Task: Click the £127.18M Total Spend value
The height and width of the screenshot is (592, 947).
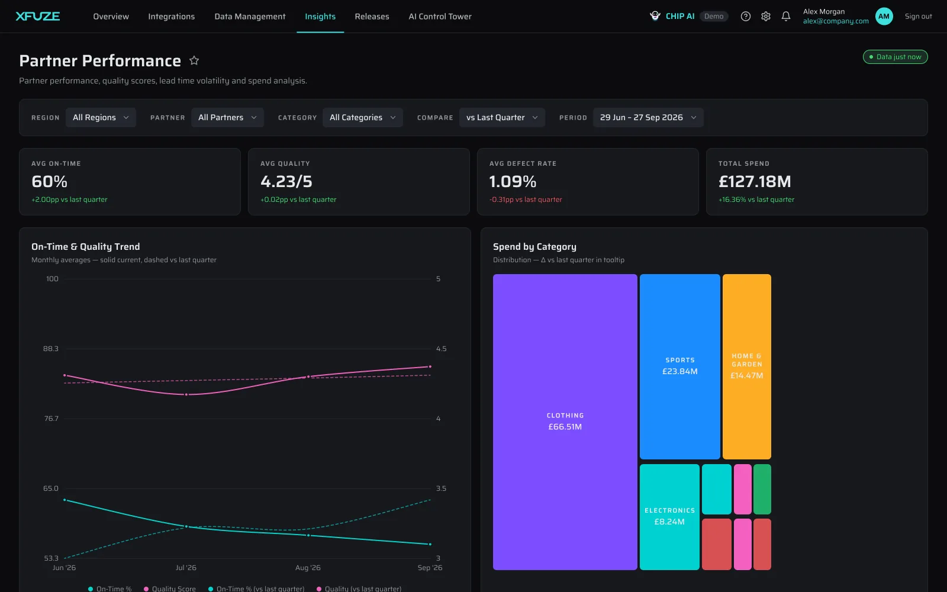Action: (755, 181)
